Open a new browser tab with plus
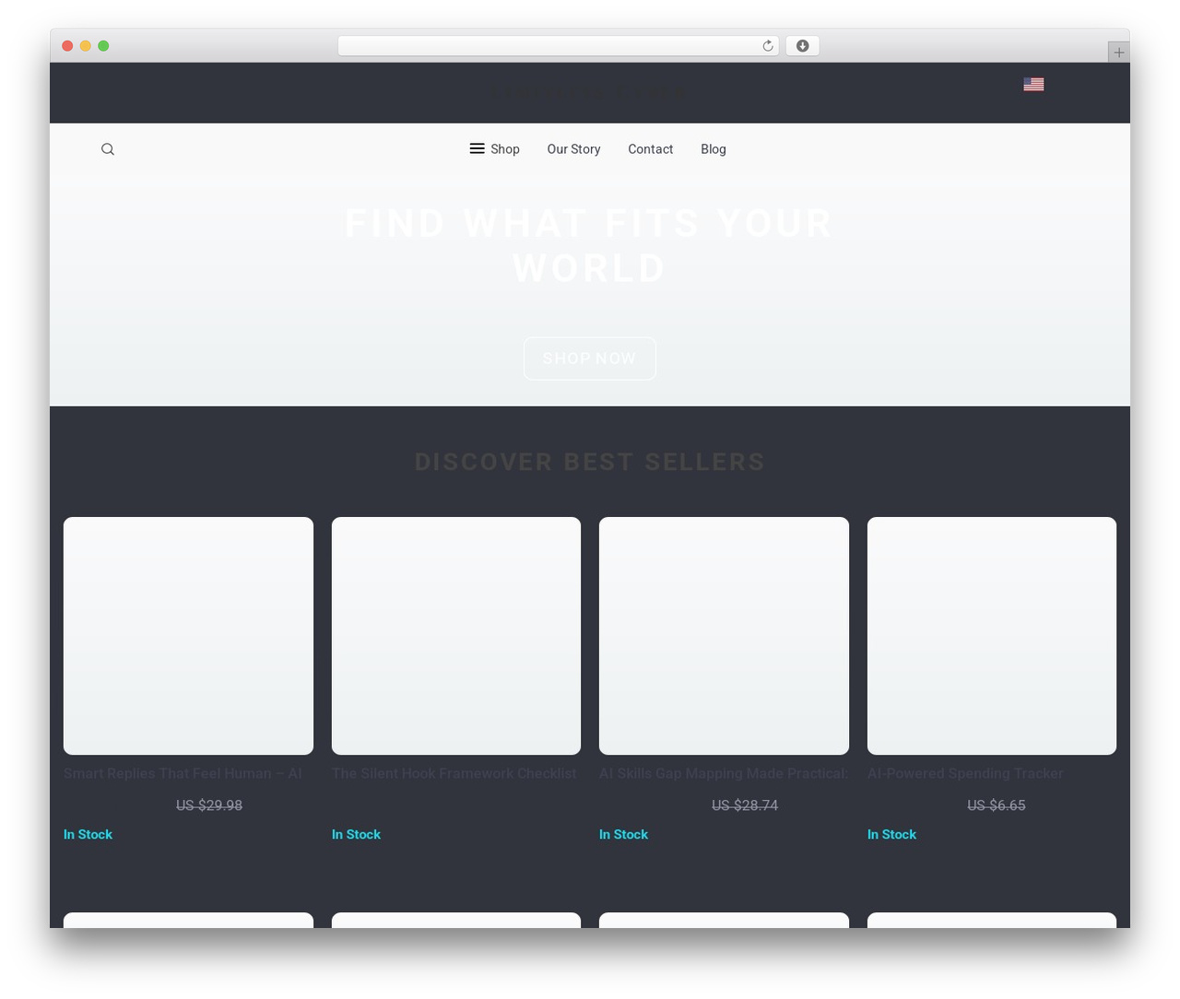 (1118, 53)
